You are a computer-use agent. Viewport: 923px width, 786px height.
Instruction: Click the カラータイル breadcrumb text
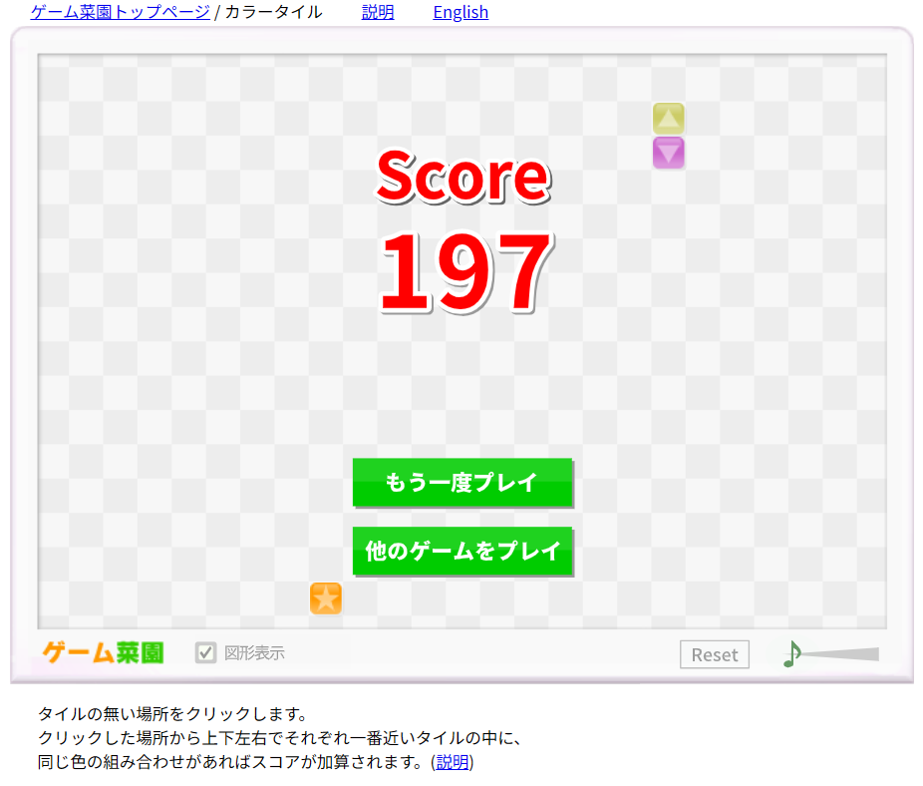point(274,12)
